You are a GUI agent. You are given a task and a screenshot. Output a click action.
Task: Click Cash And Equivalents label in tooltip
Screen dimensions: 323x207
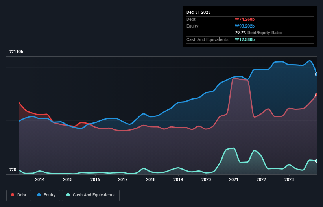point(207,39)
